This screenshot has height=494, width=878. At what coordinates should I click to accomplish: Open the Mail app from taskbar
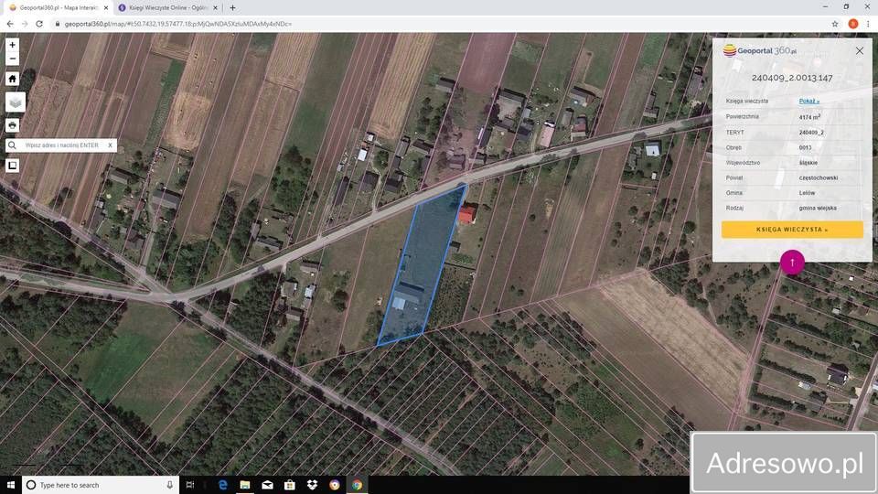coord(267,485)
